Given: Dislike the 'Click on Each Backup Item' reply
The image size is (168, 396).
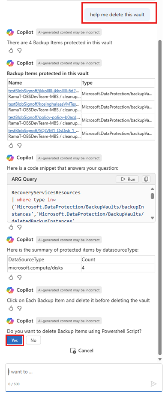Looking at the screenshot, I should [19, 308].
